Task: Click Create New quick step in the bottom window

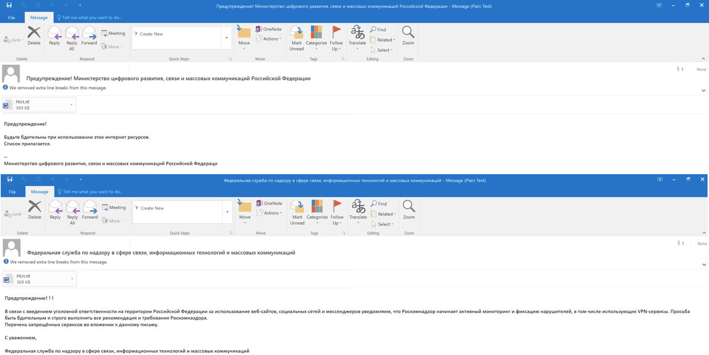Action: pos(148,208)
